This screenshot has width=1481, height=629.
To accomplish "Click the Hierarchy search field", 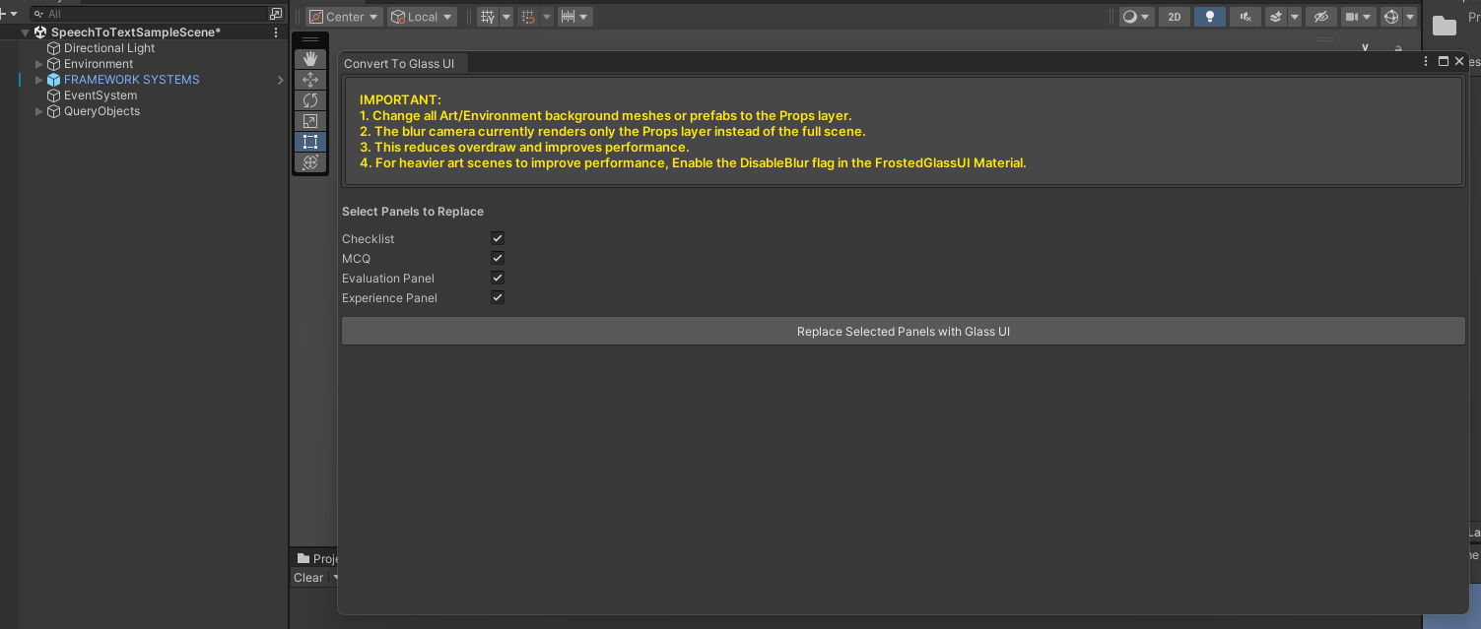I will point(148,14).
